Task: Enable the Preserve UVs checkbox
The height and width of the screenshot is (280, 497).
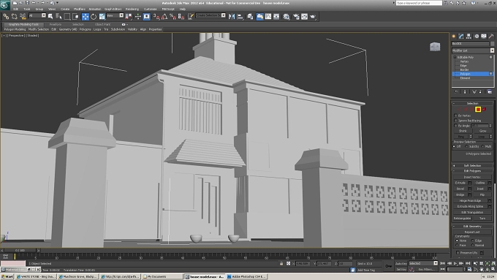Action: (x=458, y=253)
